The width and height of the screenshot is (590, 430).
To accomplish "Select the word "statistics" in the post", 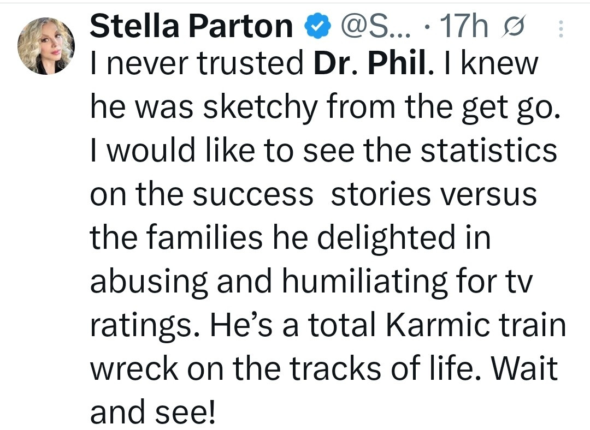I will [x=488, y=150].
